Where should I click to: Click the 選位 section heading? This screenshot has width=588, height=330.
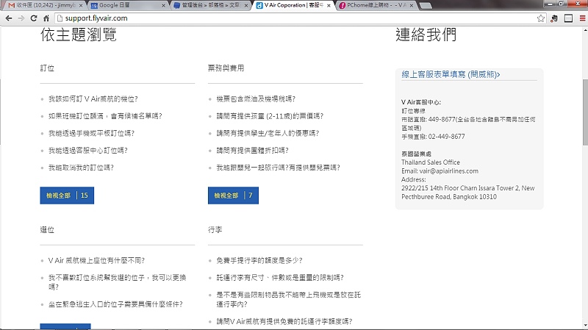tap(47, 230)
